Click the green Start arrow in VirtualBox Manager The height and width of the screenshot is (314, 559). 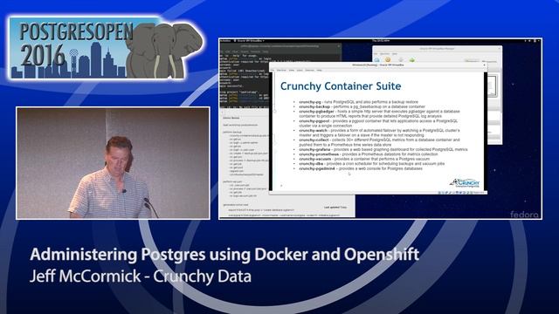tap(412, 59)
